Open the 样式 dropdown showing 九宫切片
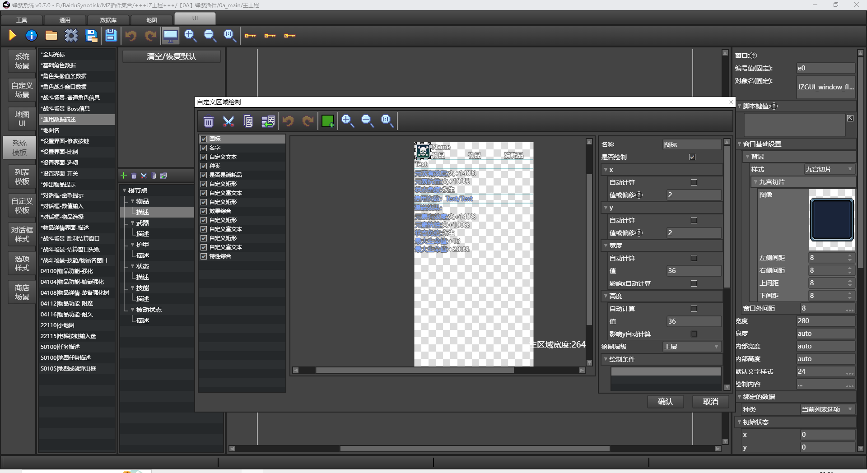Screen dimensions: 867x473 coord(830,169)
